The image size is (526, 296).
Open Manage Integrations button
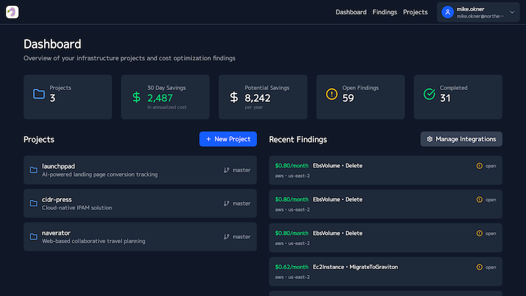pyautogui.click(x=462, y=139)
